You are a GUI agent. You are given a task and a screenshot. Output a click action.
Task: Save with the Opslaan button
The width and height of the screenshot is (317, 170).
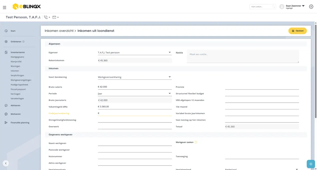coord(297,31)
